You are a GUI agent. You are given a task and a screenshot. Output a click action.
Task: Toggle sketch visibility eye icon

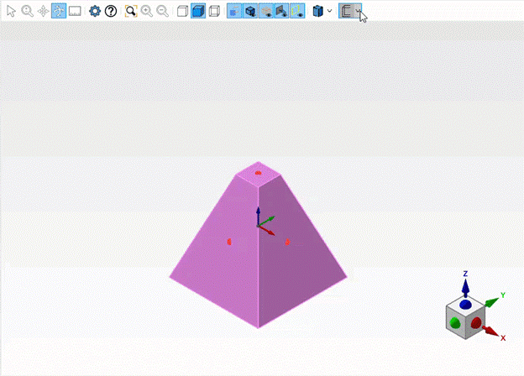pos(281,11)
